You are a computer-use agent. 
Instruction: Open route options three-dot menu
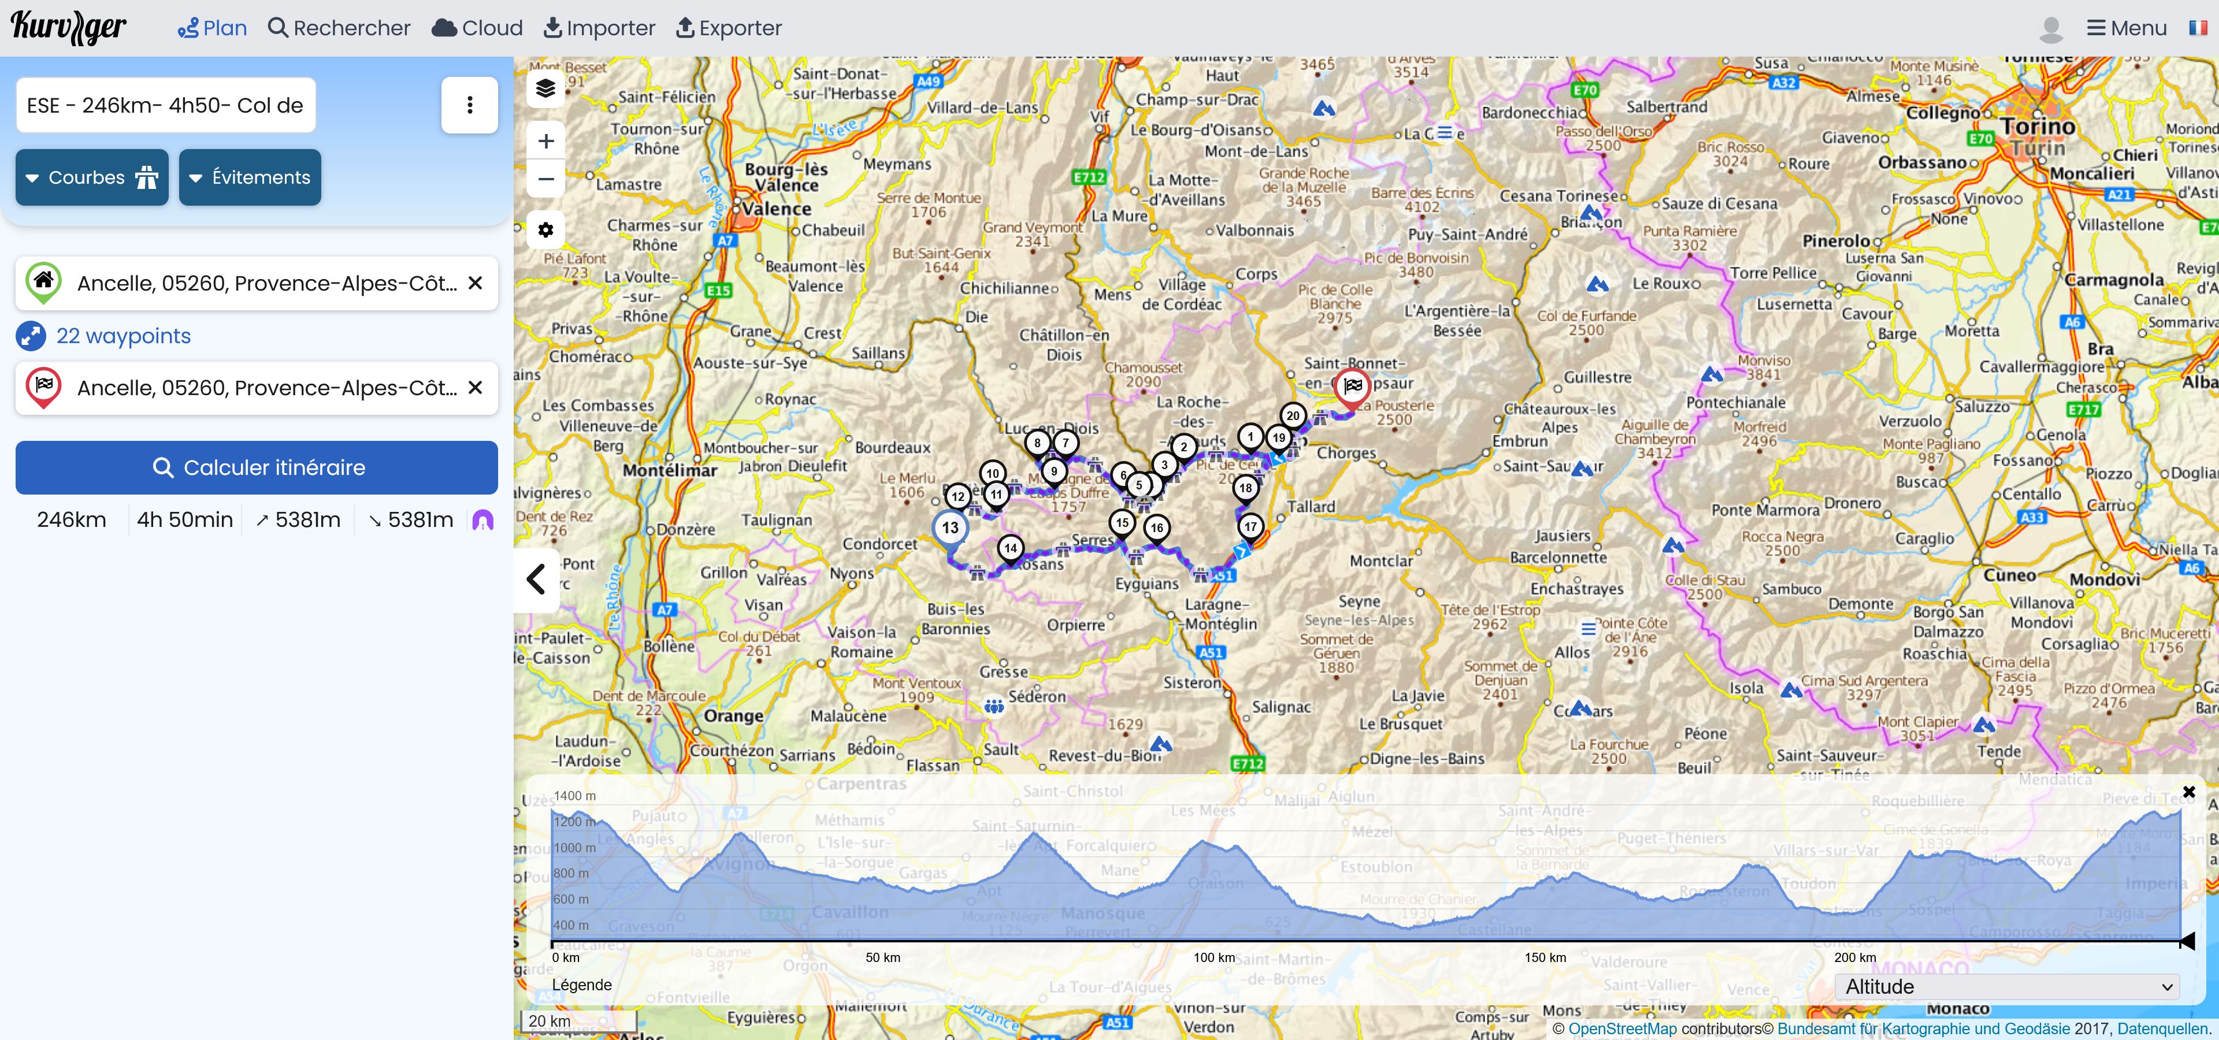tap(469, 105)
